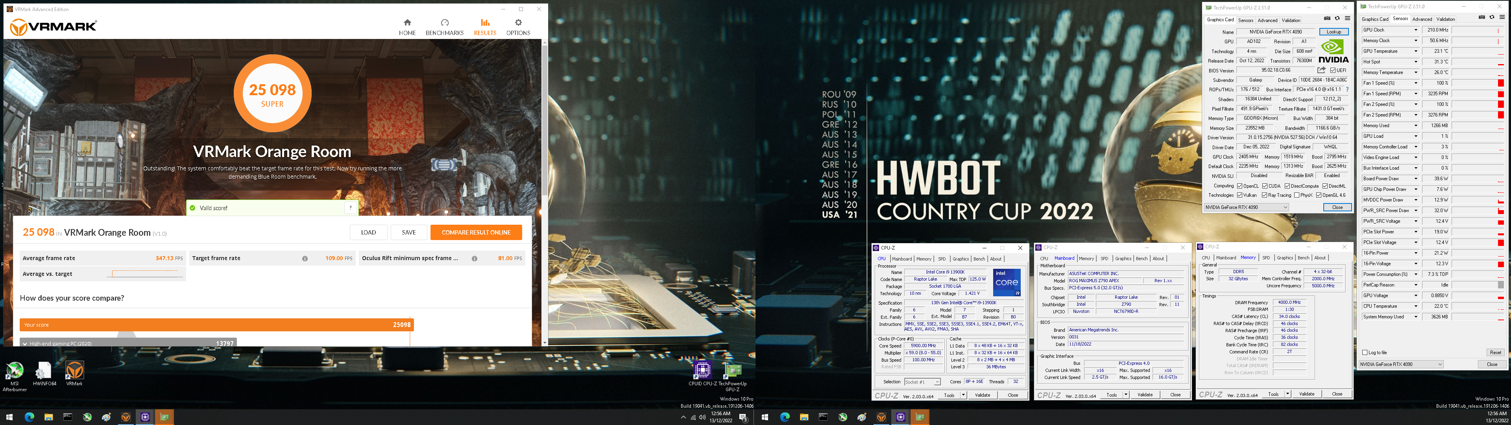
Task: Open GPU selector dropdown in GPU-Z Sensors window
Action: click(1401, 364)
